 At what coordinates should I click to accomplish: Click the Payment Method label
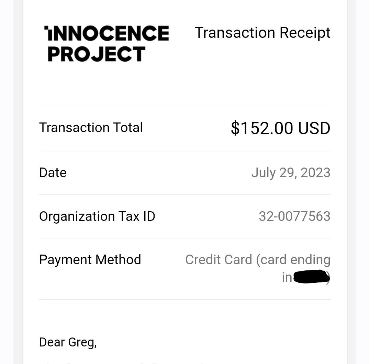click(90, 260)
